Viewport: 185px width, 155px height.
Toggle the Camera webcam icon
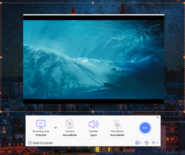point(70,124)
